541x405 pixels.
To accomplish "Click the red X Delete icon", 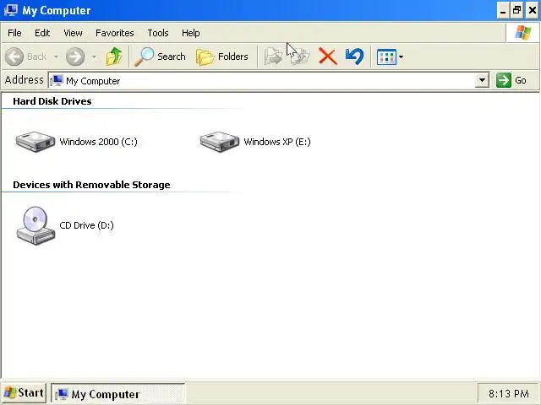I will 327,57.
